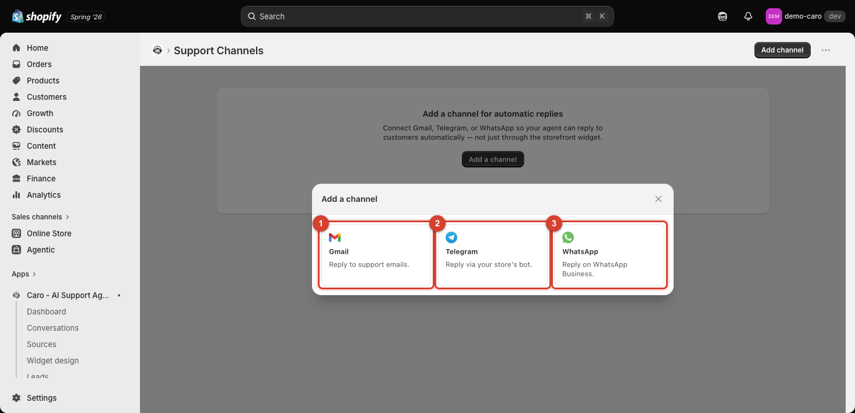Open Sources under Caro app
The height and width of the screenshot is (413, 855).
pos(41,344)
